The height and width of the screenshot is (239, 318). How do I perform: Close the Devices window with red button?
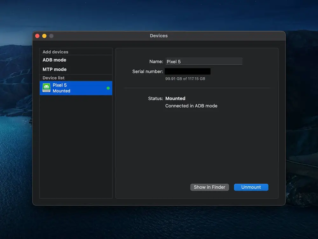37,36
